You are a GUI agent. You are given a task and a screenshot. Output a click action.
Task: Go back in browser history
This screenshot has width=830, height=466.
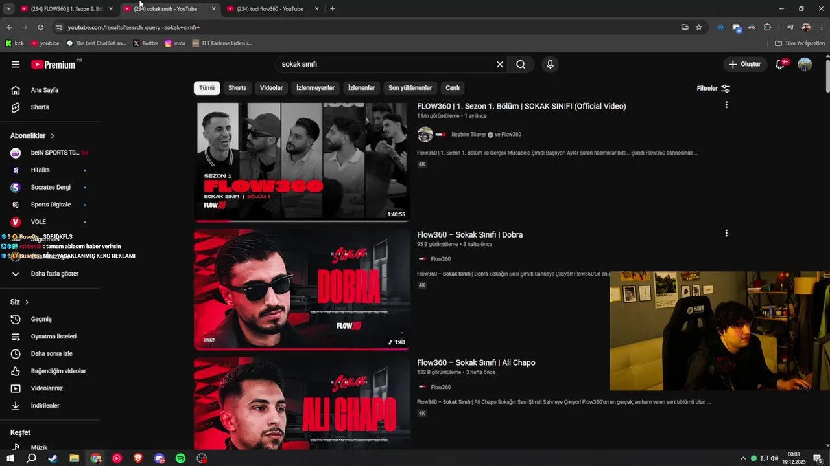point(9,27)
